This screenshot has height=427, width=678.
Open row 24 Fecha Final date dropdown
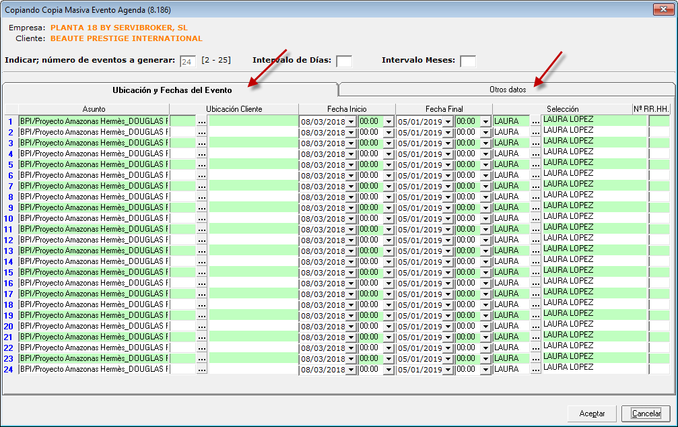(x=448, y=370)
